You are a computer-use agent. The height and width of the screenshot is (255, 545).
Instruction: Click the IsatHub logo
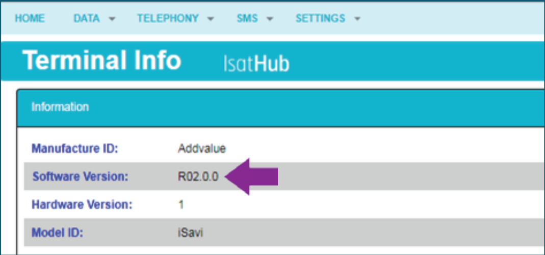(256, 64)
